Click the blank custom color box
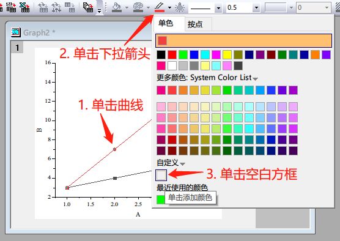Screen dimensions: 340x241 pyautogui.click(x=161, y=175)
